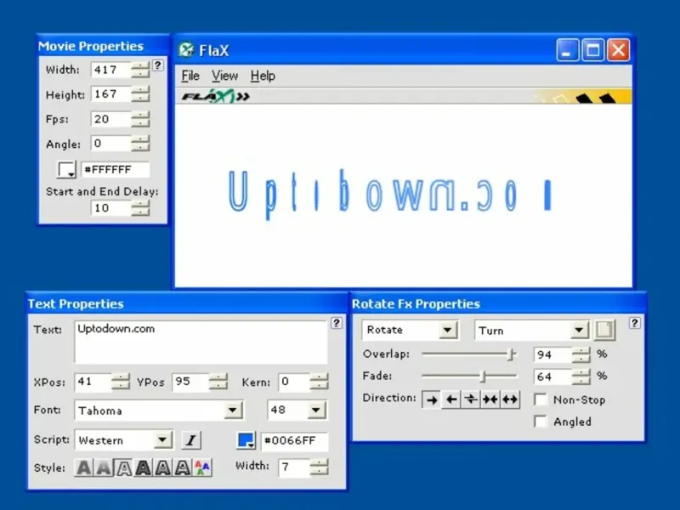
Task: Click the Overlap percentage field
Action: pyautogui.click(x=553, y=354)
